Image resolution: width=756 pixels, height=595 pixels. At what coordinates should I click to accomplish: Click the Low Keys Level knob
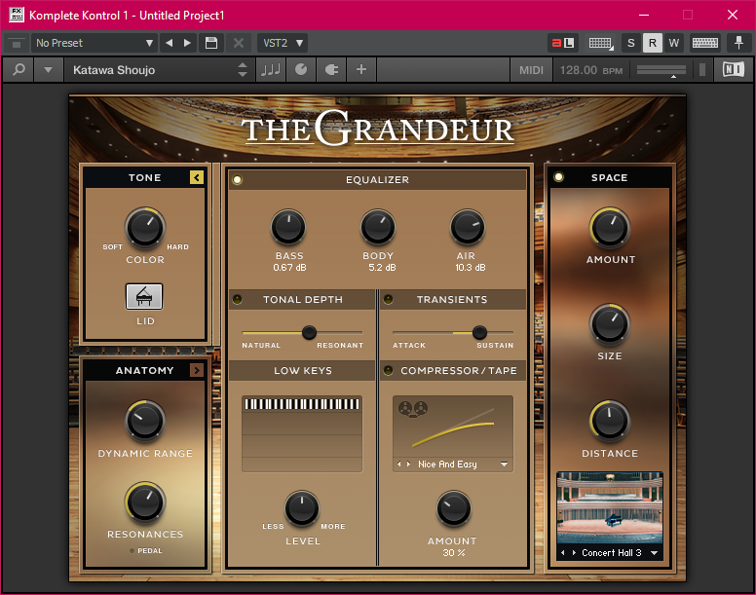pos(302,508)
